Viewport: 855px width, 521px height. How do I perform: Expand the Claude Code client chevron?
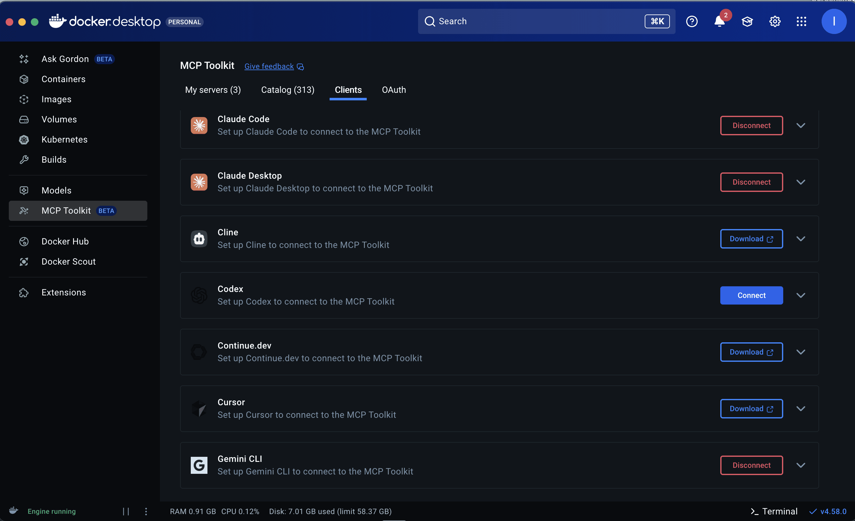[x=801, y=126]
